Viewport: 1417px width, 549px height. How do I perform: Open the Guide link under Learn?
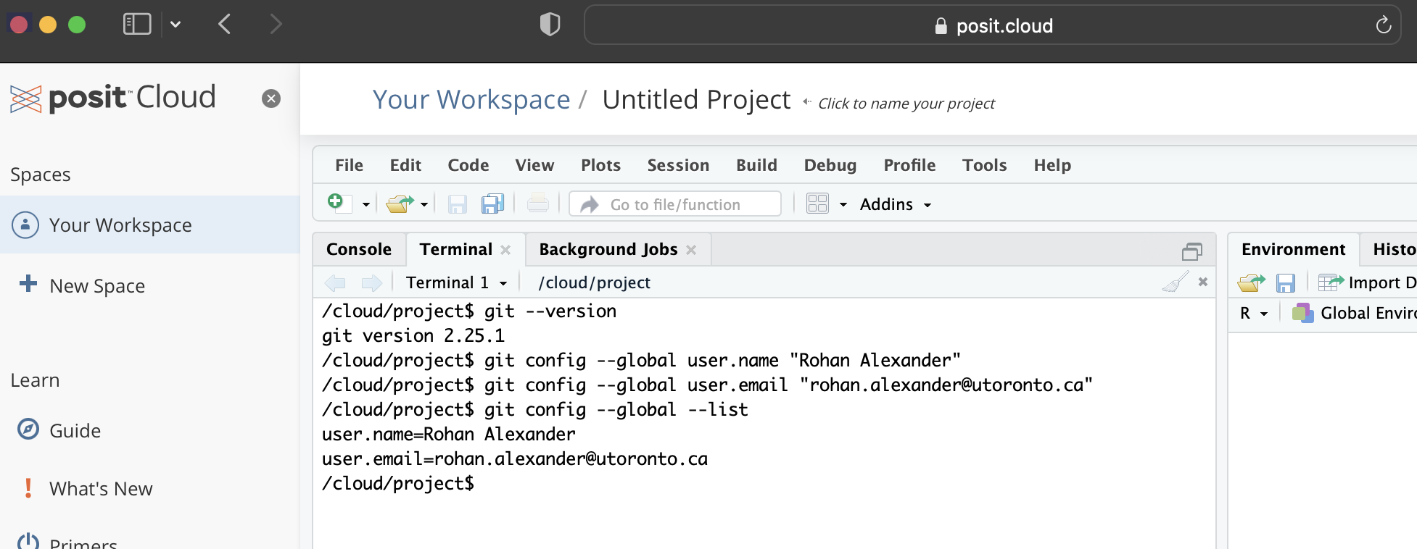(x=75, y=431)
